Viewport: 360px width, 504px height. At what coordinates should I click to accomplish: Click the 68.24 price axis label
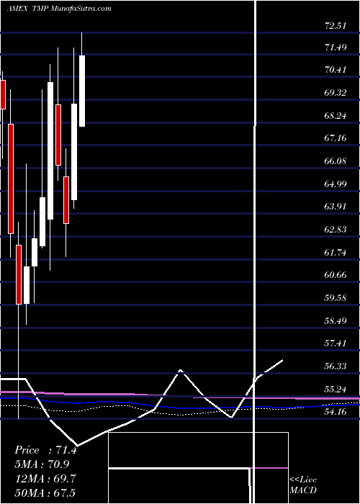(x=336, y=115)
